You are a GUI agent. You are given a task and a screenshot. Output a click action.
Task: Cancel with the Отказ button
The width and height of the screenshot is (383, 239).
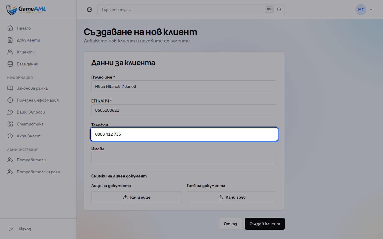tap(230, 224)
